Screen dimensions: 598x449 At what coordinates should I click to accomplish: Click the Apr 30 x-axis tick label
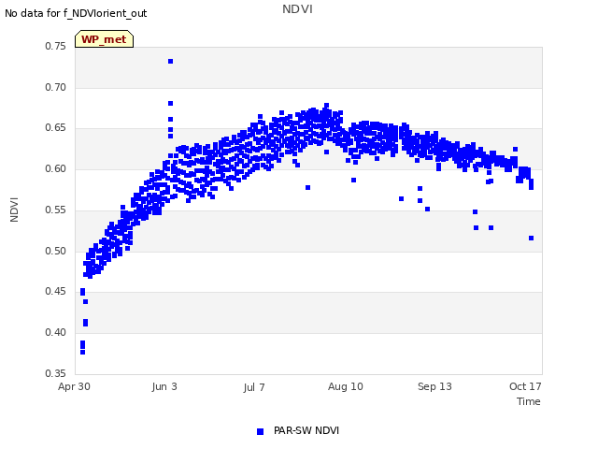(74, 386)
